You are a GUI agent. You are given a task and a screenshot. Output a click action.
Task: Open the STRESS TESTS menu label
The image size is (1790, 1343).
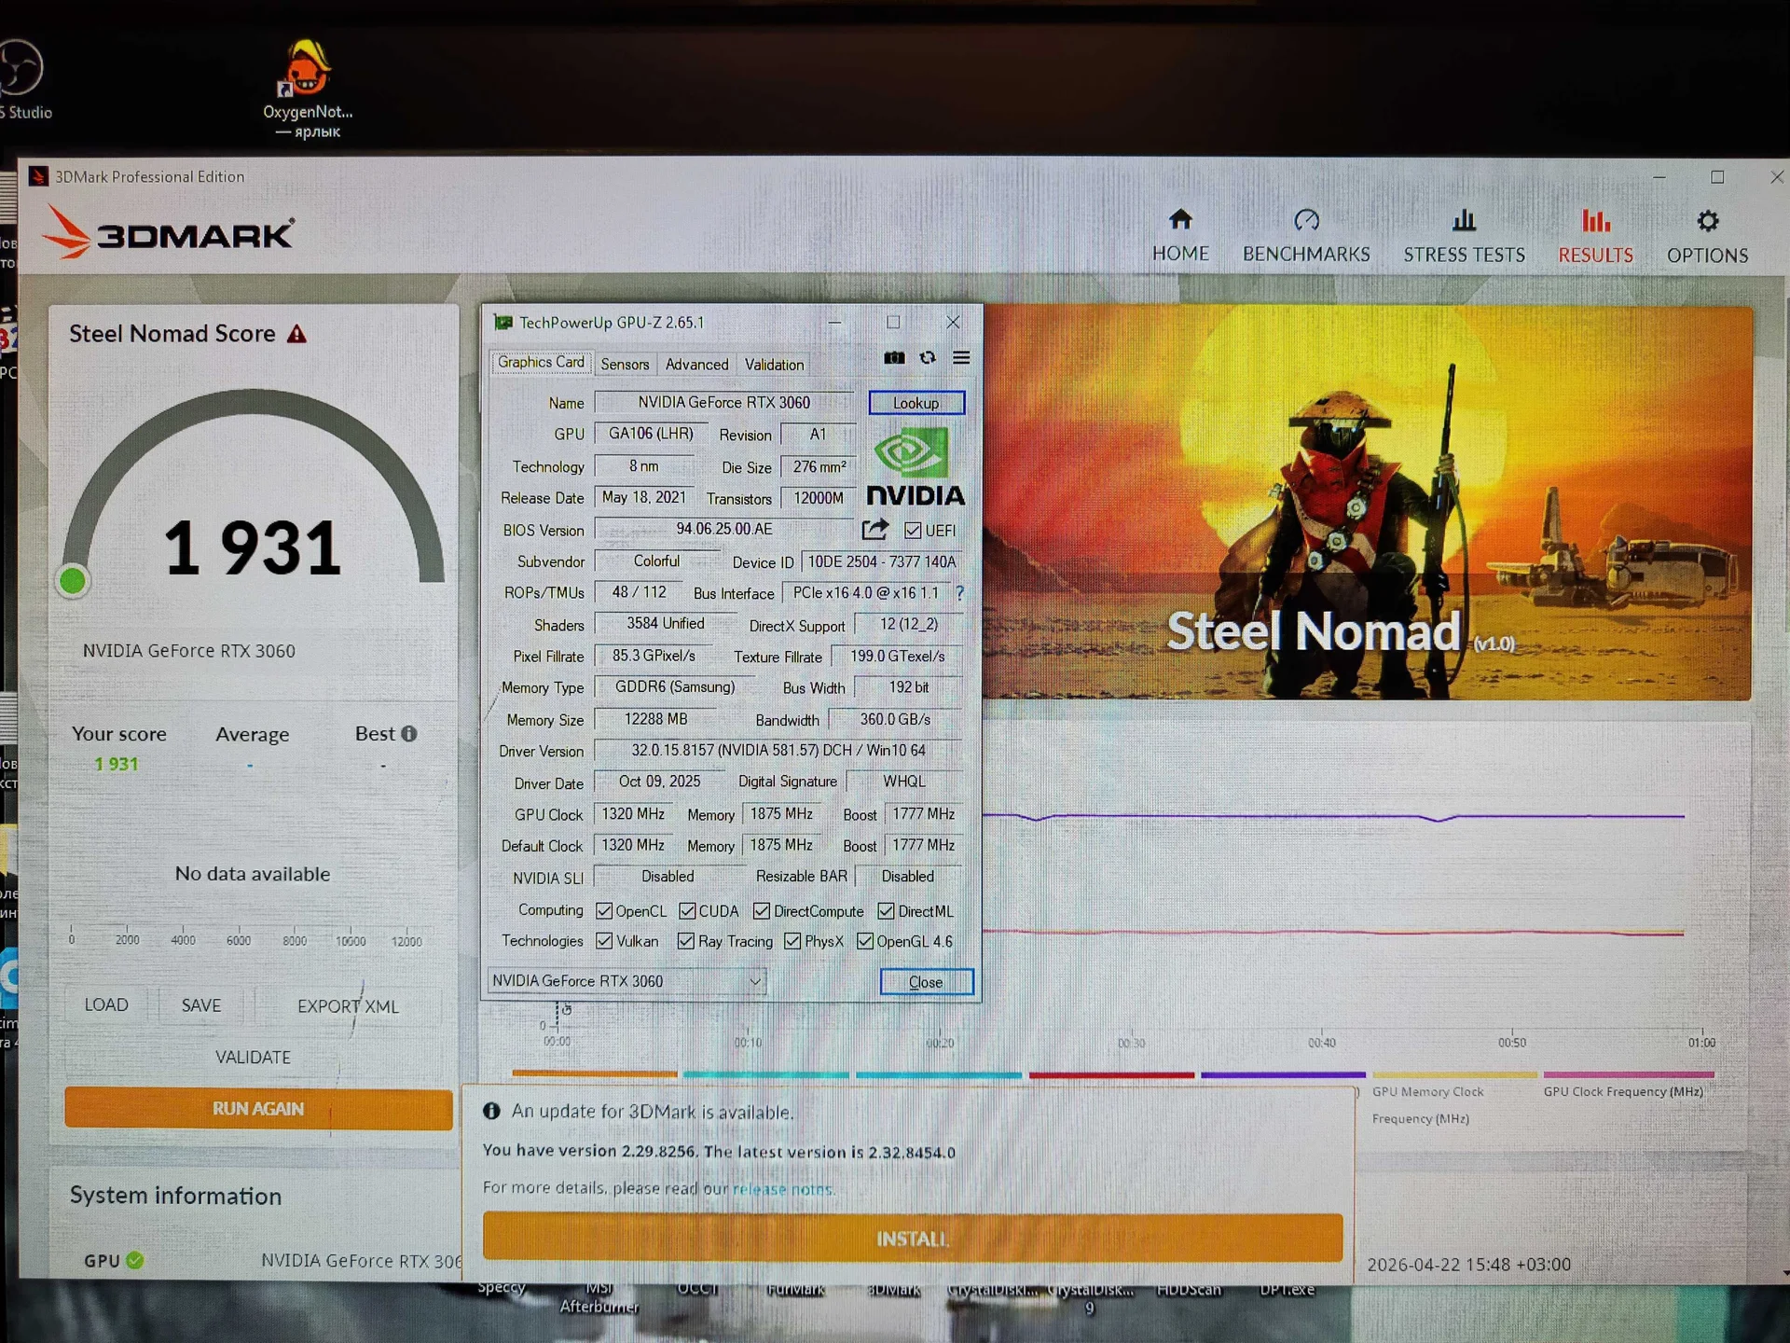pos(1464,255)
